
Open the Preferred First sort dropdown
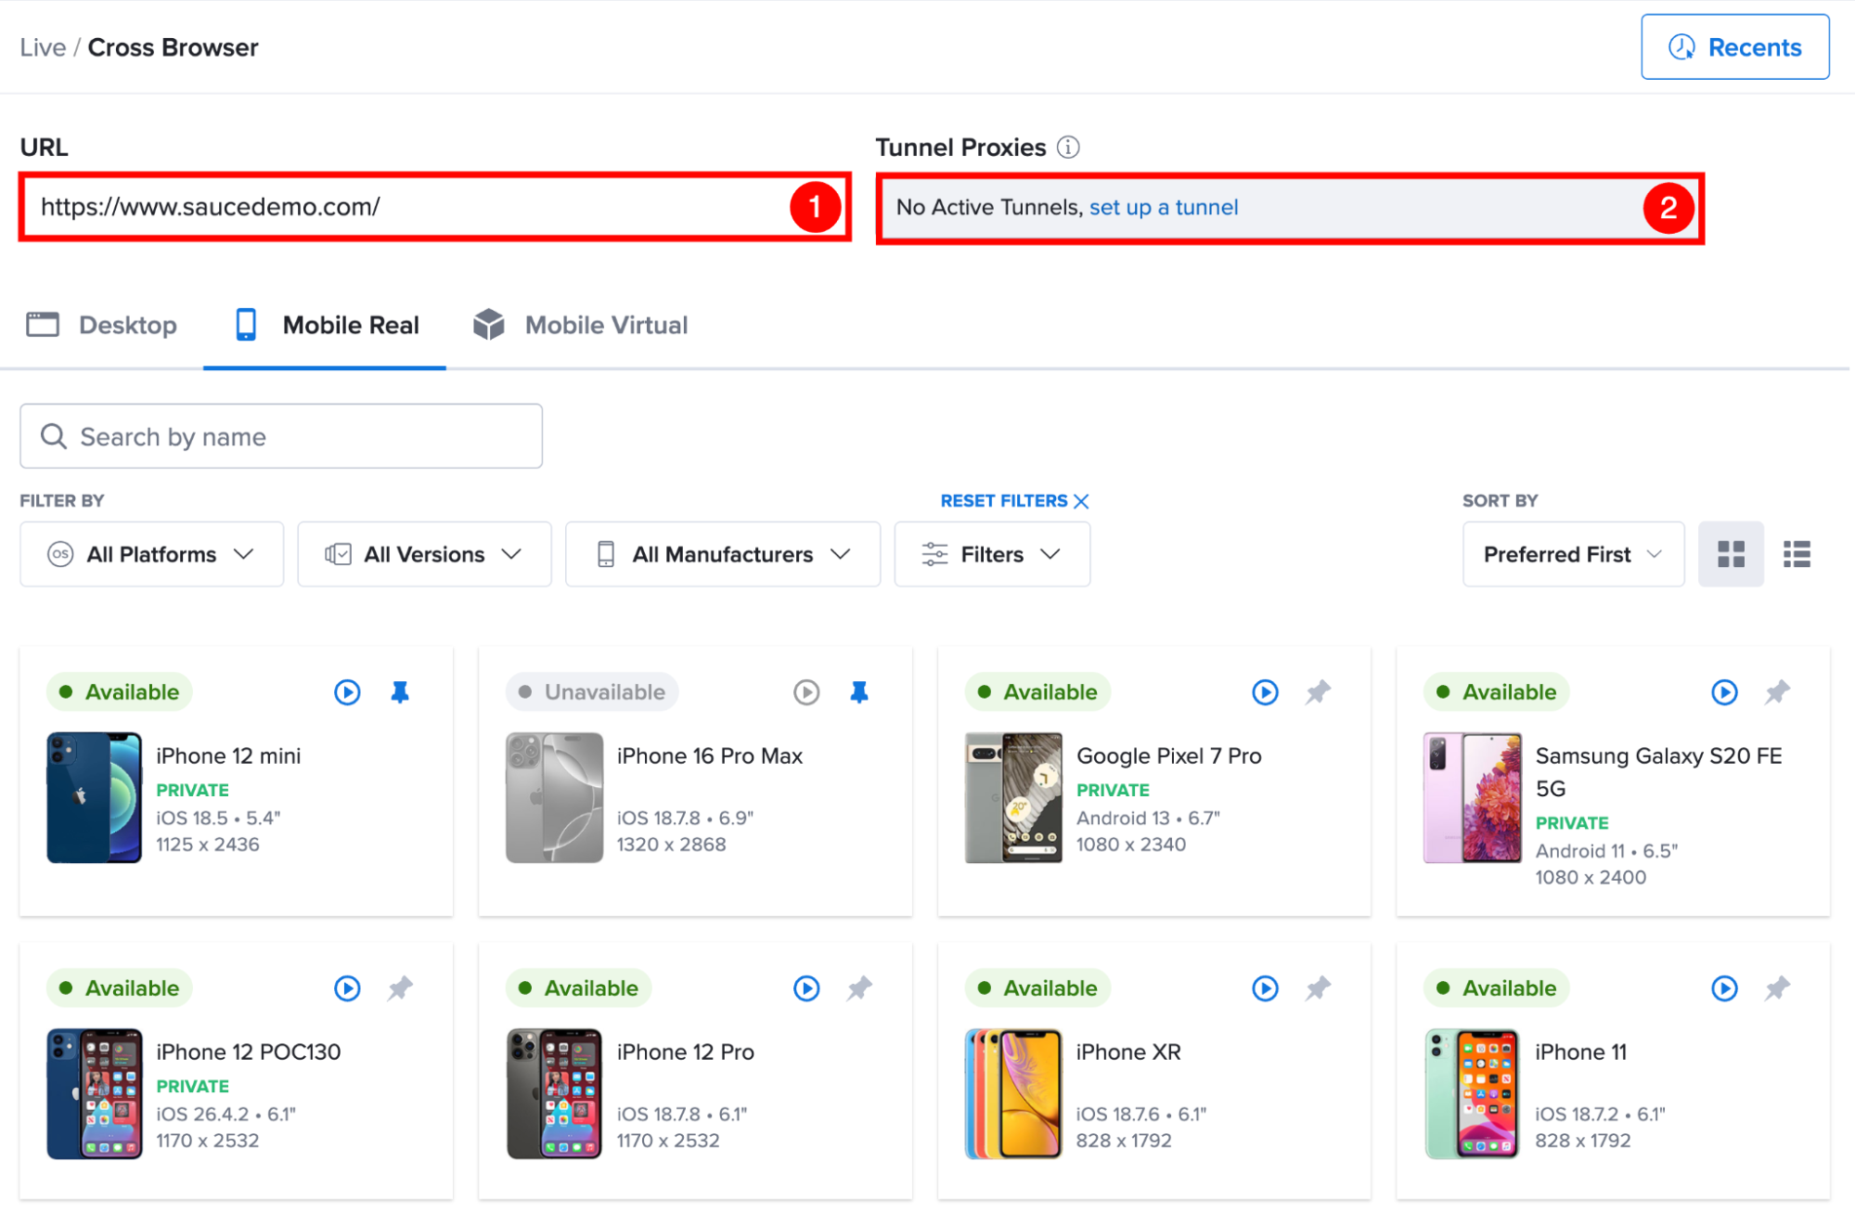[1573, 554]
